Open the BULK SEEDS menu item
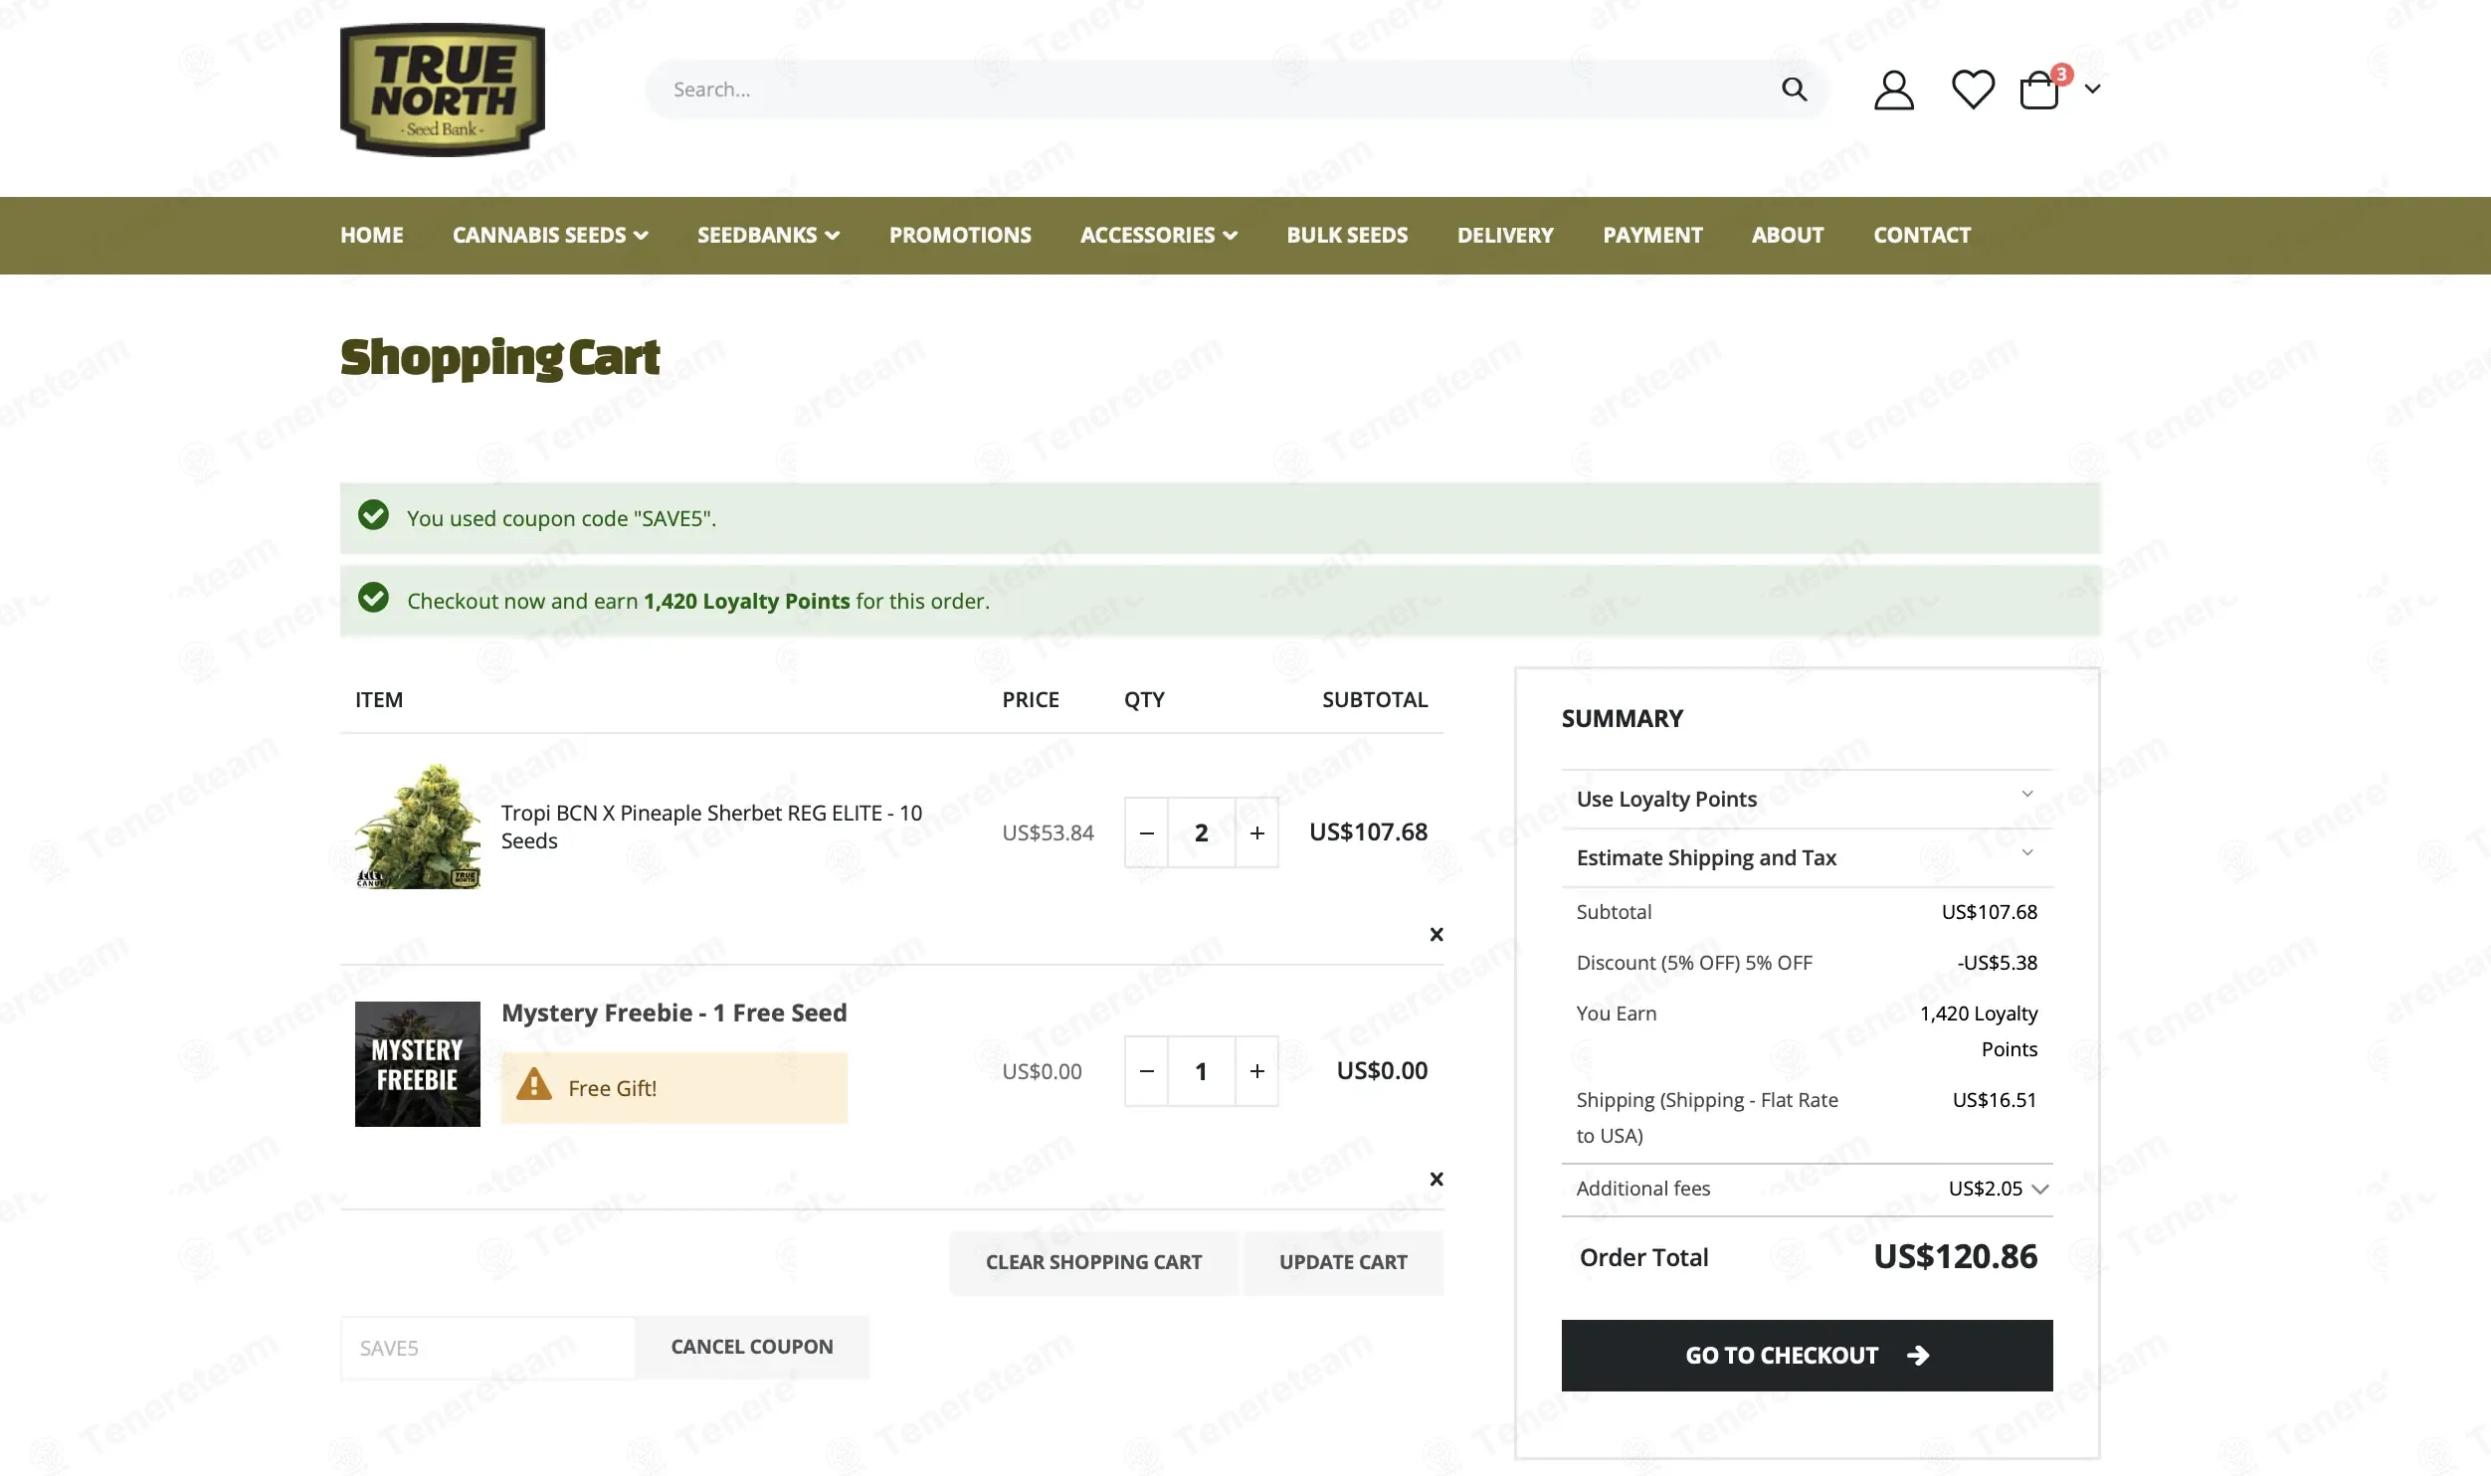Screen dimensions: 2491x1476 [x=1347, y=235]
